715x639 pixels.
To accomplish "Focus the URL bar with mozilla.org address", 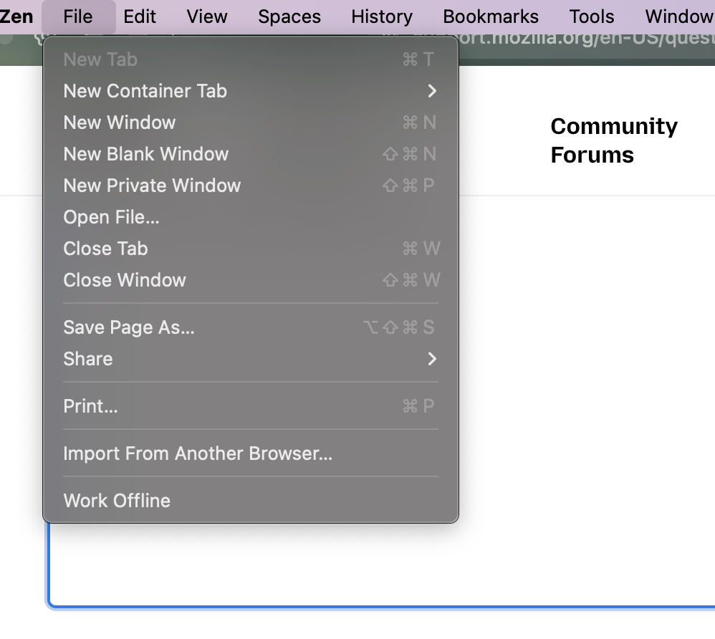I will [x=586, y=46].
